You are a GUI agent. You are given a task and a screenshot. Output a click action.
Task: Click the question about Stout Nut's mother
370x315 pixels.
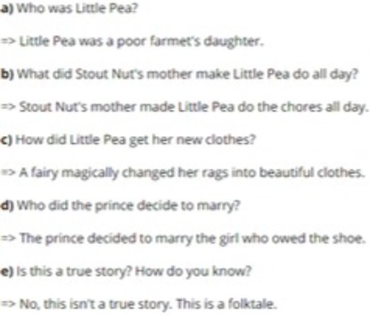tap(188, 75)
